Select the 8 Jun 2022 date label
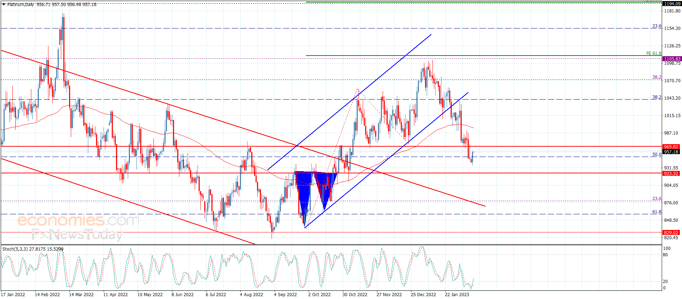Viewport: 682px width, 299px height. tap(183, 294)
